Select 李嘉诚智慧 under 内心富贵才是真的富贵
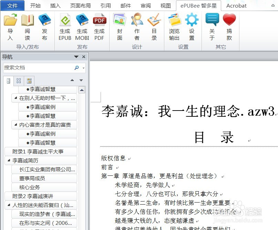 pyautogui.click(x=48, y=142)
